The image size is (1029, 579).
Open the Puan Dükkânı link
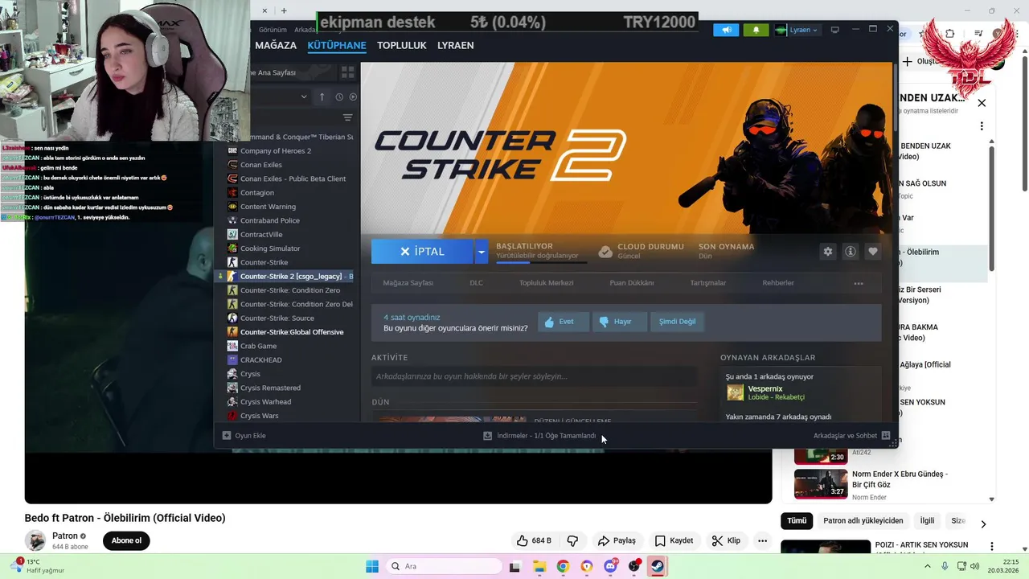point(632,283)
